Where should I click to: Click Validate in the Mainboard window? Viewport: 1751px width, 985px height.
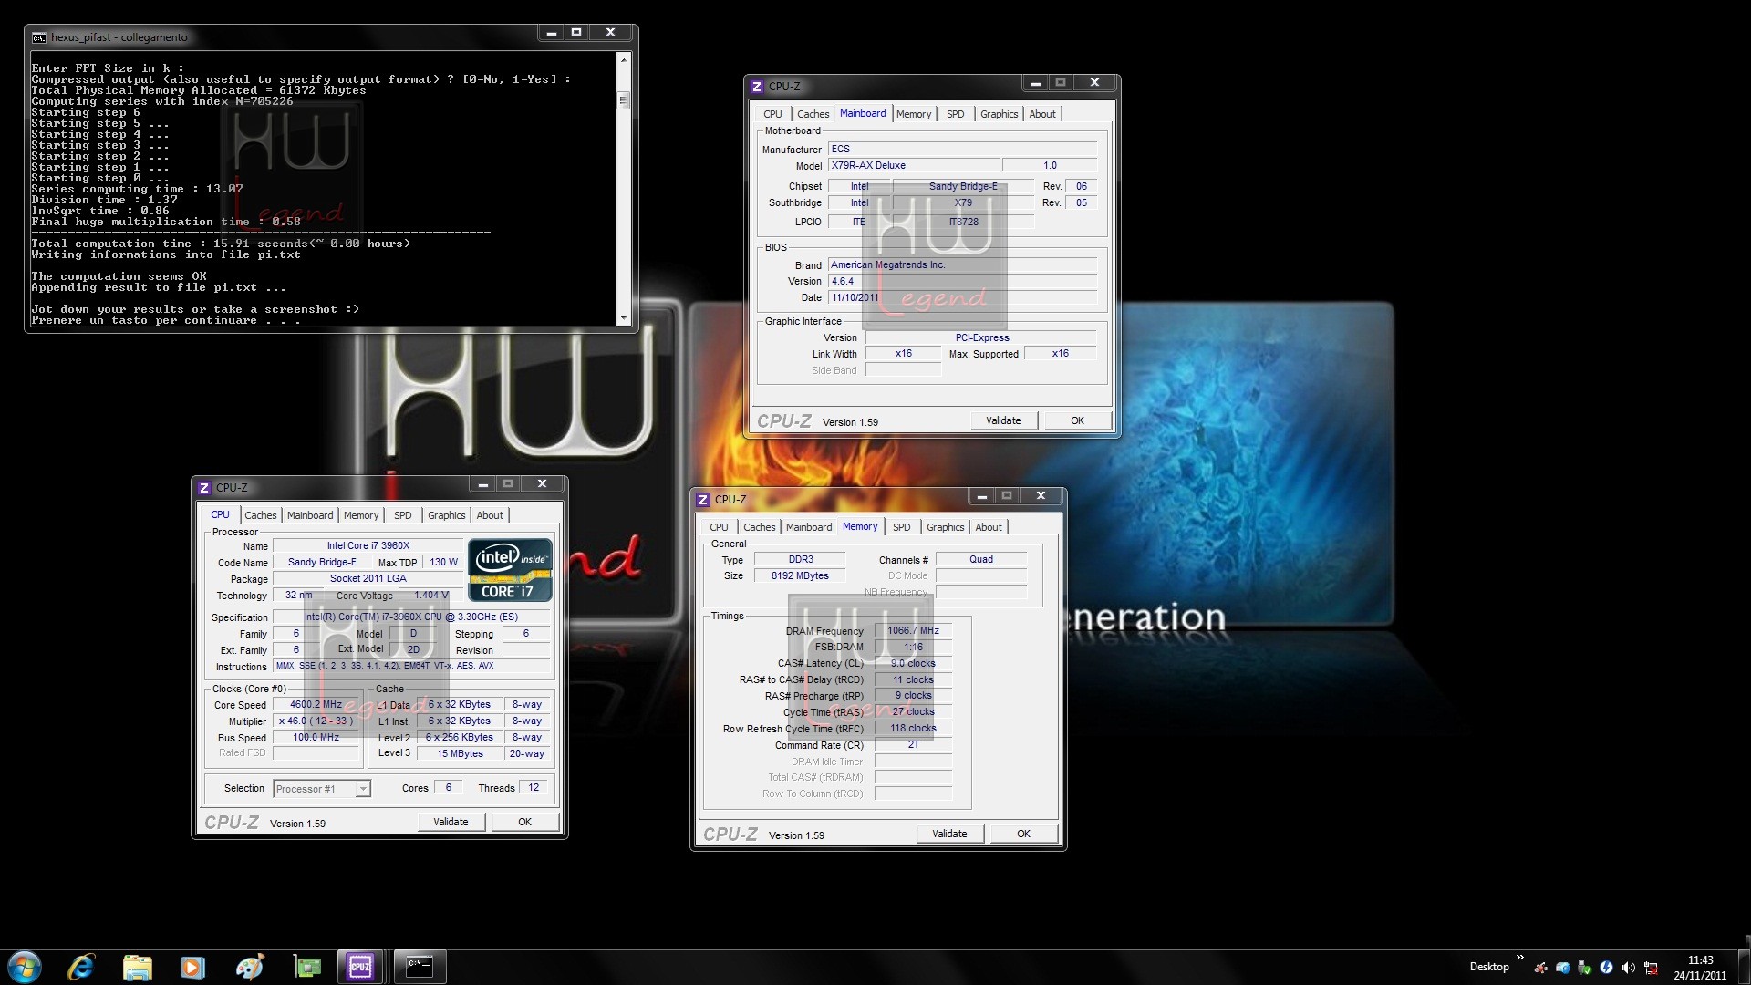pos(1003,420)
